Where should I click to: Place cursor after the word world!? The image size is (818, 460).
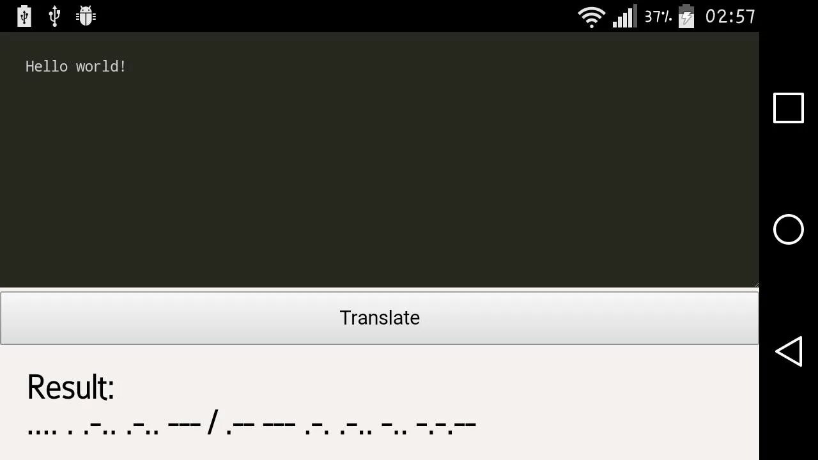127,66
